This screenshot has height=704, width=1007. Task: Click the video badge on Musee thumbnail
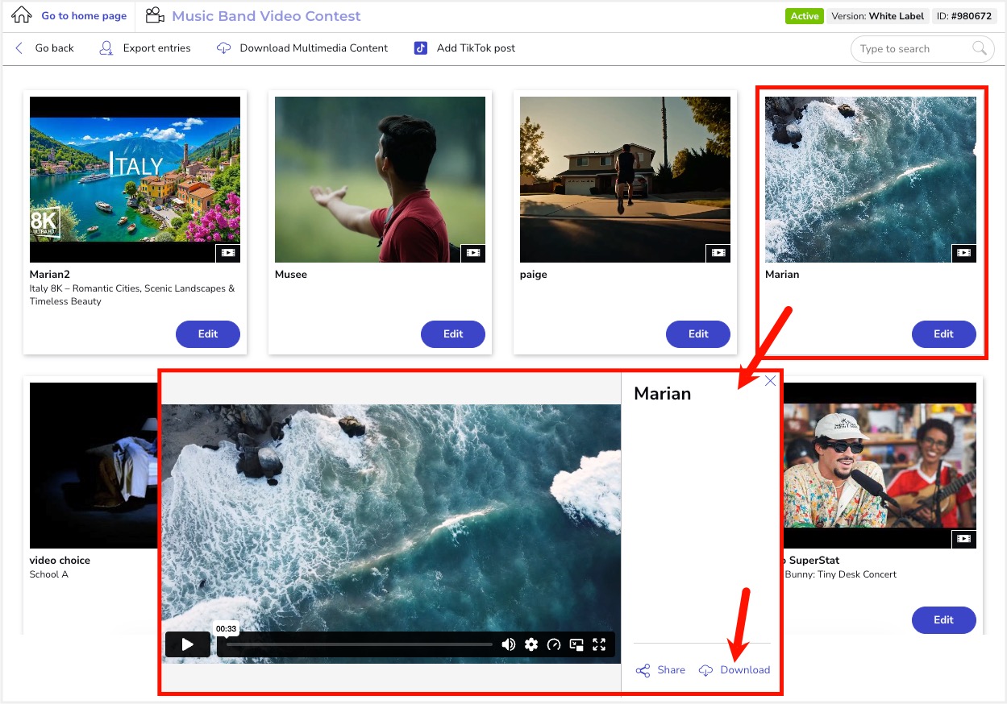coord(473,253)
